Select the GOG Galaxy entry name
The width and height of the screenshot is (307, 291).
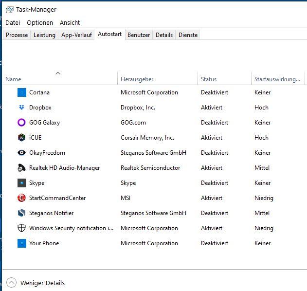coord(44,123)
